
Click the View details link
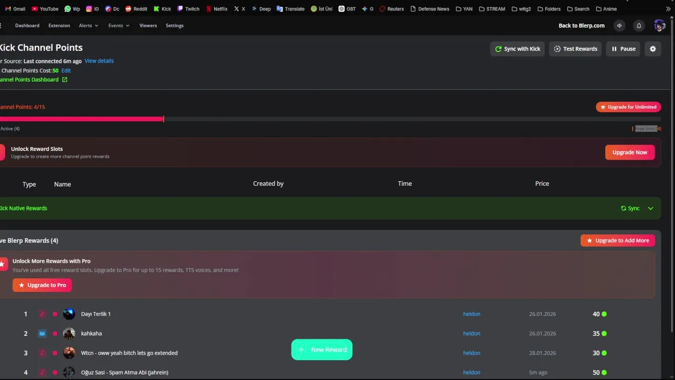99,61
